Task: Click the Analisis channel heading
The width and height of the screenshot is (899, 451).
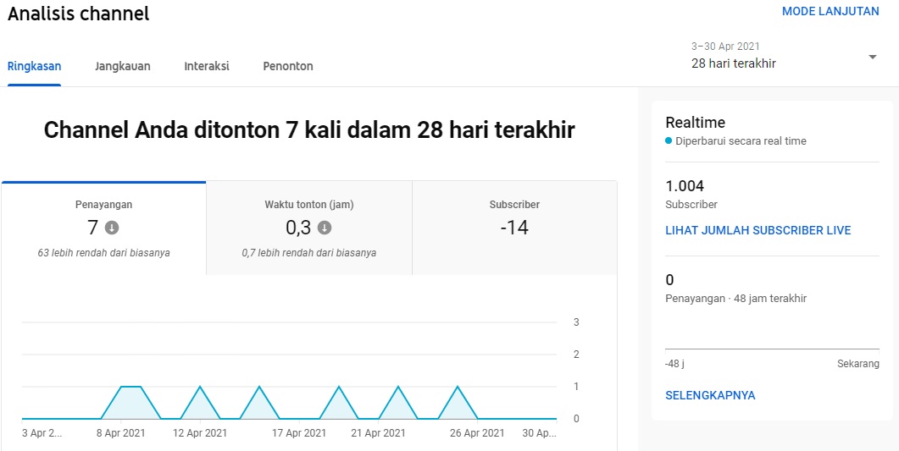Action: pos(79,14)
